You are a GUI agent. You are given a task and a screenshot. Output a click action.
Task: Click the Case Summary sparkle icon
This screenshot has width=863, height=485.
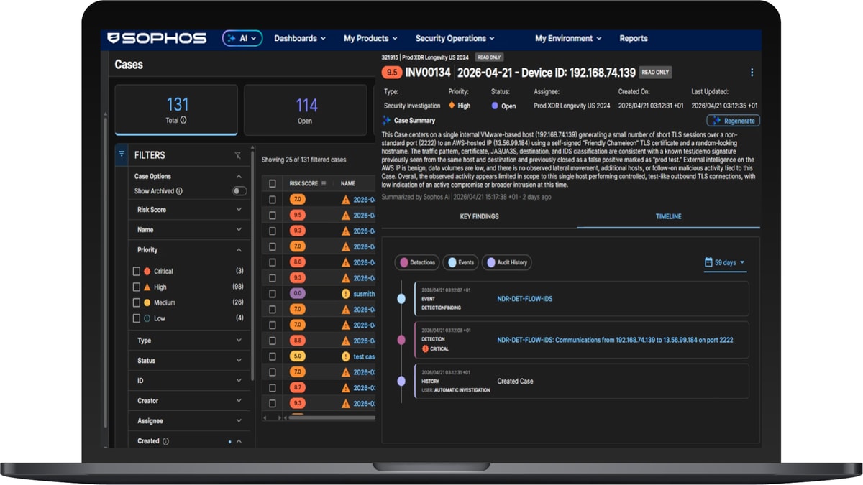pos(387,121)
